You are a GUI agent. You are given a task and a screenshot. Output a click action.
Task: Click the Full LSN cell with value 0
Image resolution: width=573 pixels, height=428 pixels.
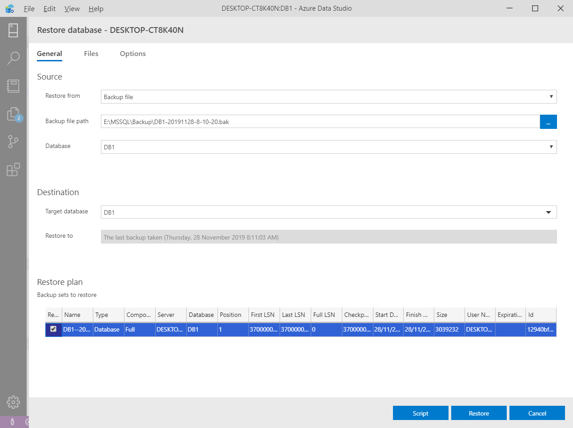pos(326,329)
